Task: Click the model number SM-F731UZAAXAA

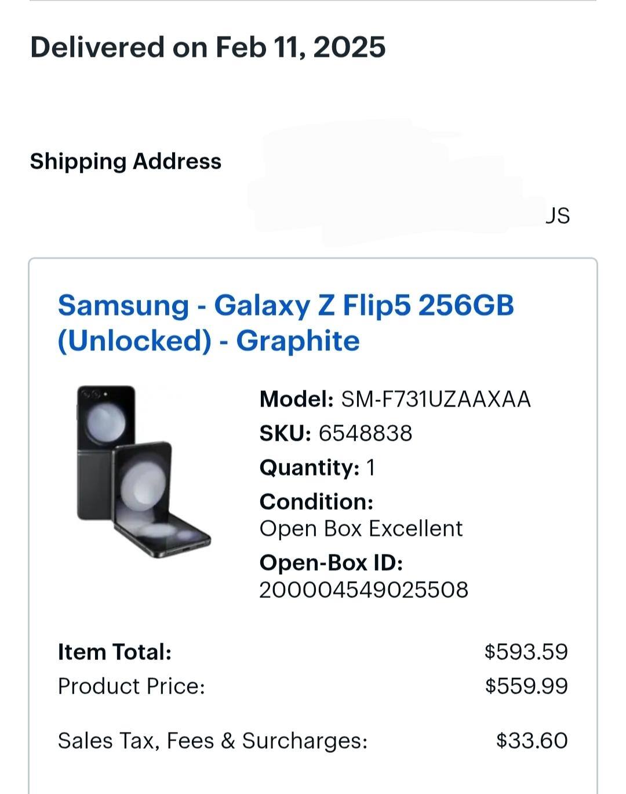Action: coord(436,399)
